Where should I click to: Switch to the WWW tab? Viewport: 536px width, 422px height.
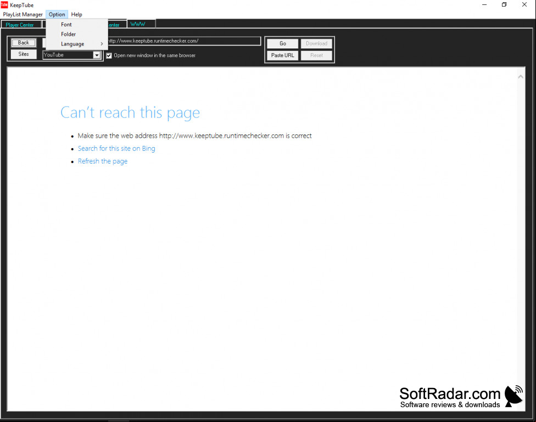point(141,24)
